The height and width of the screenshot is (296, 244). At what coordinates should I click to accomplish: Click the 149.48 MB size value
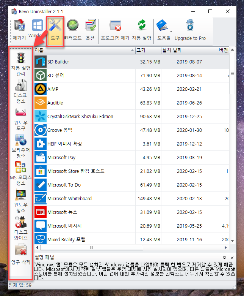[x=149, y=199]
